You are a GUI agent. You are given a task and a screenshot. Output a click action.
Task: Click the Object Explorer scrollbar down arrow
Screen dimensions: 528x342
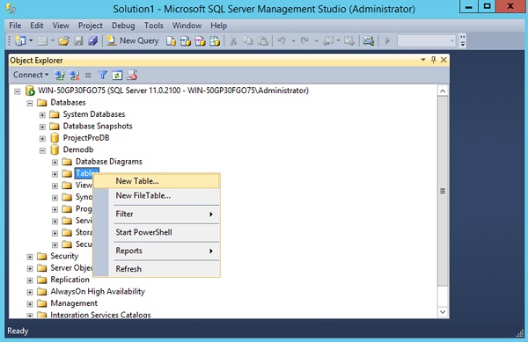[443, 312]
